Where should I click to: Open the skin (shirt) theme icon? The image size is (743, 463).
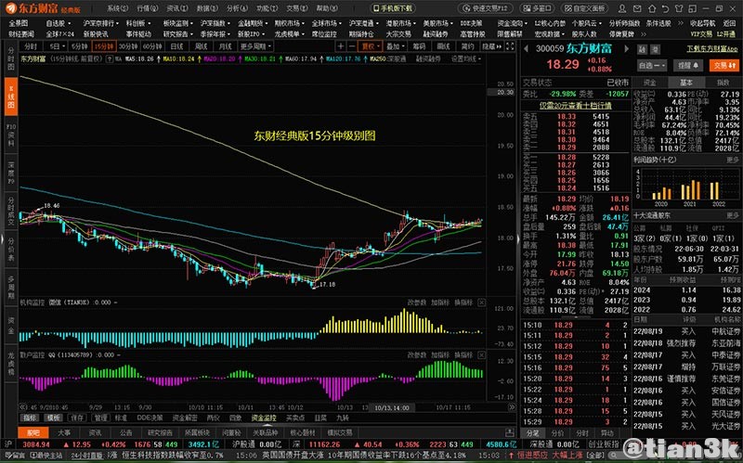[679, 8]
